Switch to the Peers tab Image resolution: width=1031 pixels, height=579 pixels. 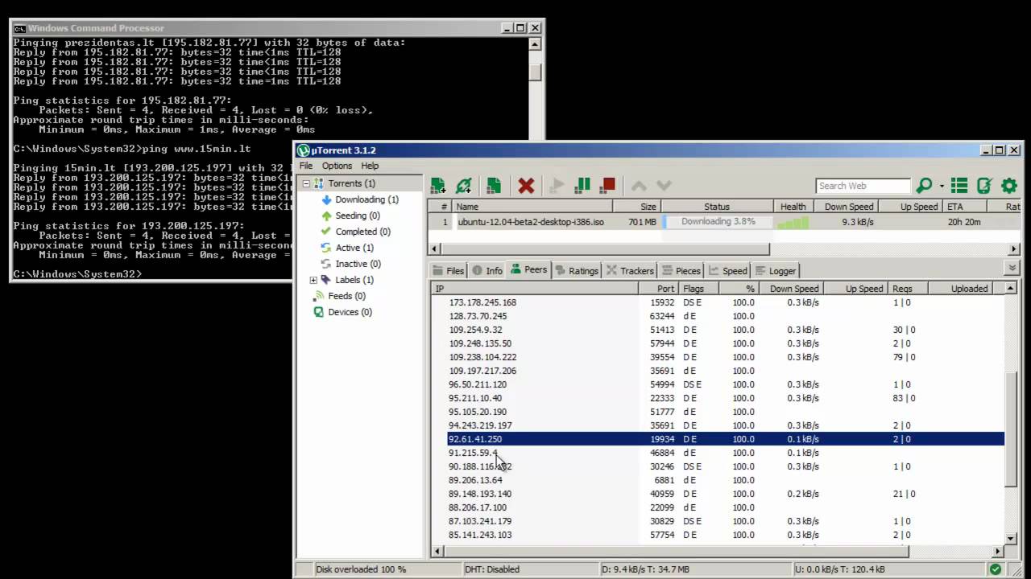point(529,270)
